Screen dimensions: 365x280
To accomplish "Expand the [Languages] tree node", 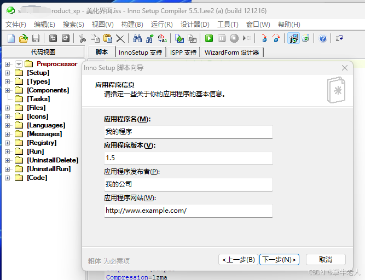I will 7,125.
